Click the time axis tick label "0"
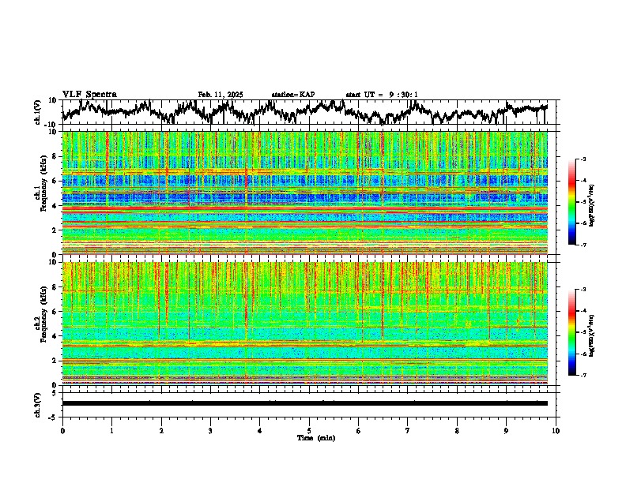 (x=62, y=431)
